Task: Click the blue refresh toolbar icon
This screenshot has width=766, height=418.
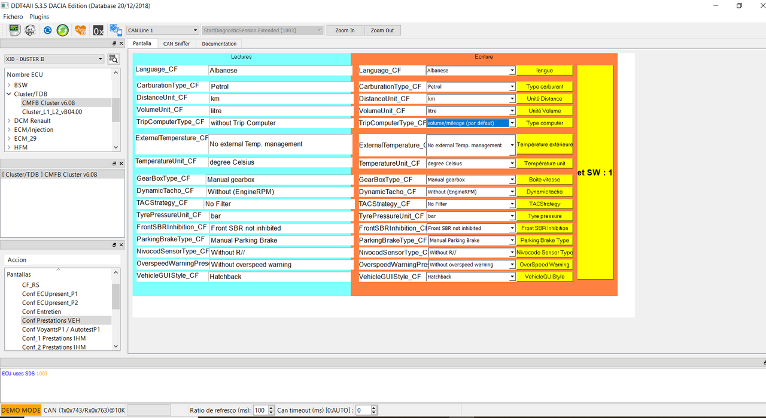Action: coord(48,30)
